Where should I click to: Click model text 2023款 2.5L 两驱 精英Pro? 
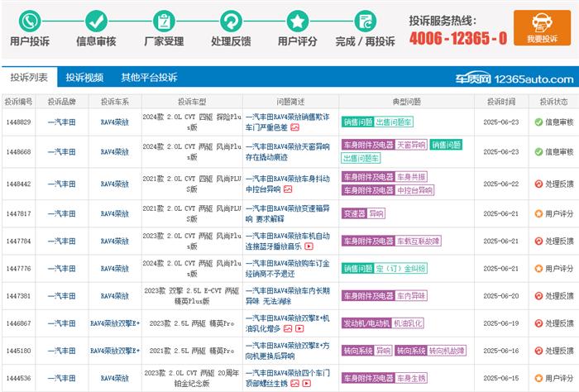(x=192, y=323)
